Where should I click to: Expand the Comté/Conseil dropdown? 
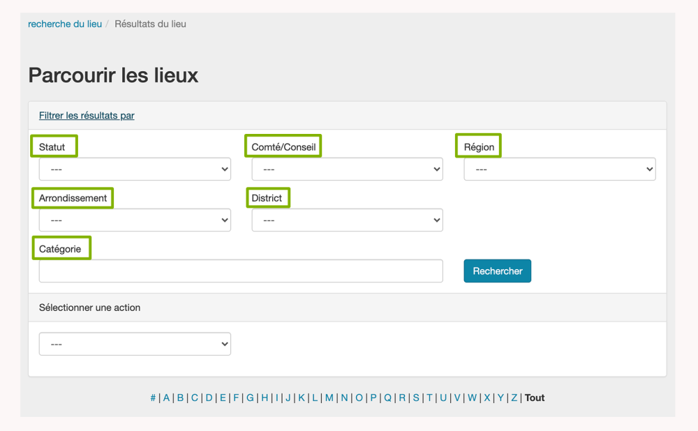(x=347, y=169)
